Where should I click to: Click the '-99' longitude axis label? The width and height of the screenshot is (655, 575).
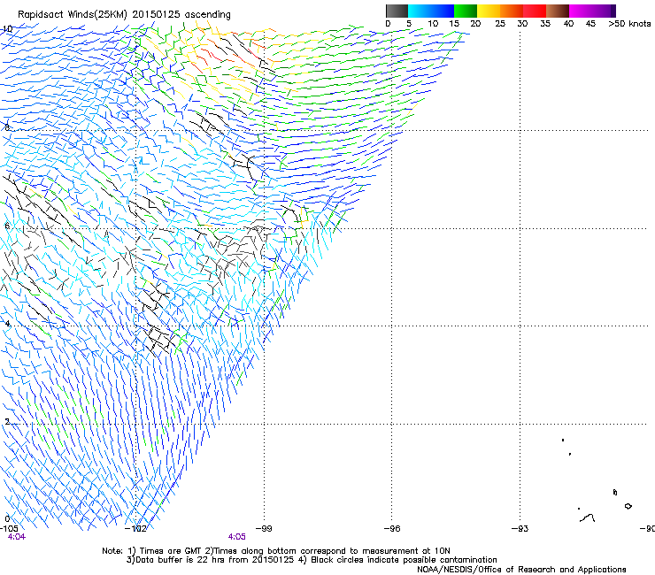264,529
